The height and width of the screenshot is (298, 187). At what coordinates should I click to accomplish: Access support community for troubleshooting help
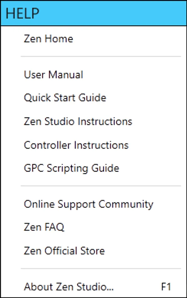(x=89, y=204)
